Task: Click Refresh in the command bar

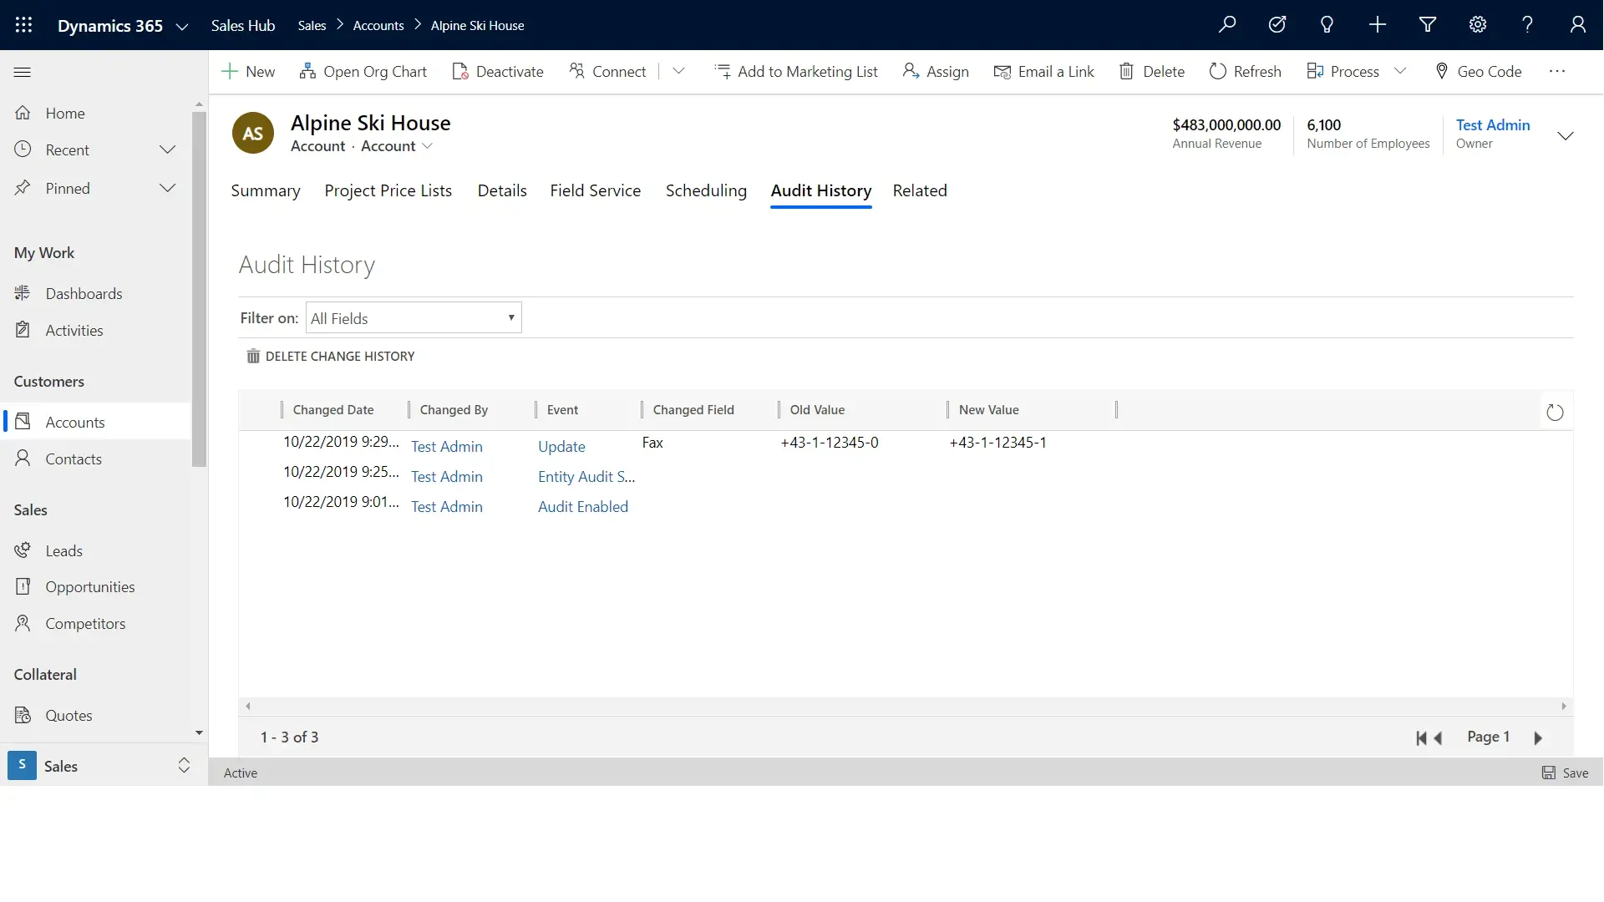Action: pos(1245,72)
